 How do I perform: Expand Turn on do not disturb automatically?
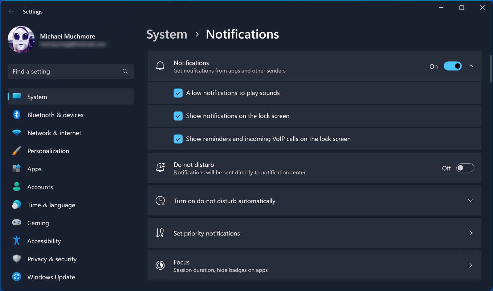pos(471,201)
